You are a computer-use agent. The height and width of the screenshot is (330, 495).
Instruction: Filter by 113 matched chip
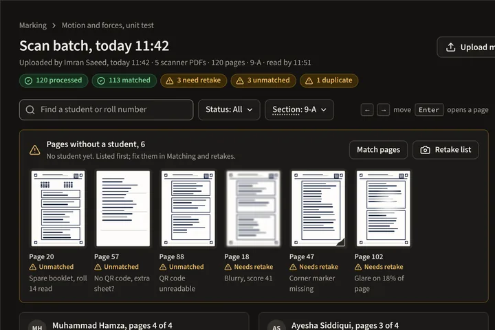[x=124, y=80]
